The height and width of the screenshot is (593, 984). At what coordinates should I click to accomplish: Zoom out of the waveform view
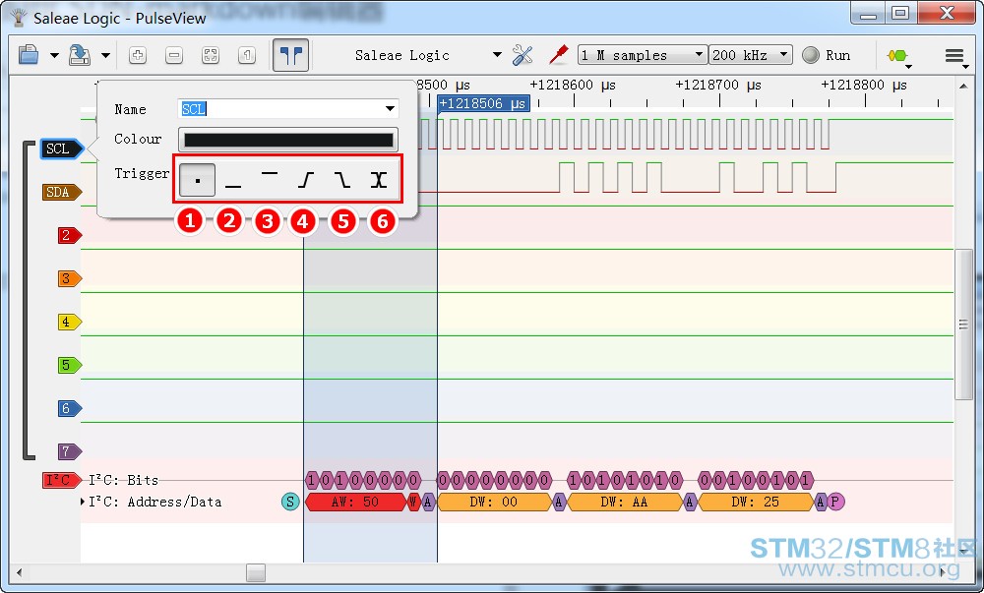pyautogui.click(x=174, y=55)
